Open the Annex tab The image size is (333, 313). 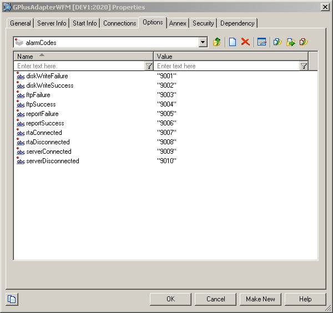(178, 23)
